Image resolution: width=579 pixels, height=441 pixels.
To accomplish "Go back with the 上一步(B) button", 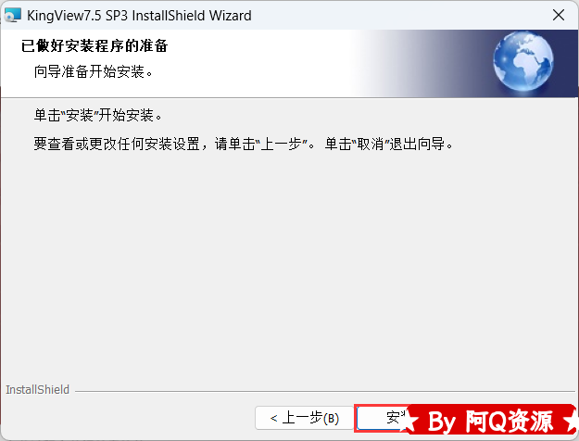I will click(304, 418).
